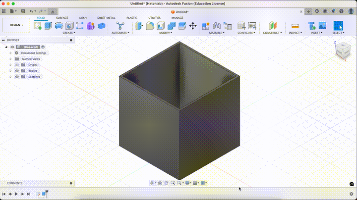The image size is (357, 200).
Task: Select the Offset Face tool
Action: 182,26
